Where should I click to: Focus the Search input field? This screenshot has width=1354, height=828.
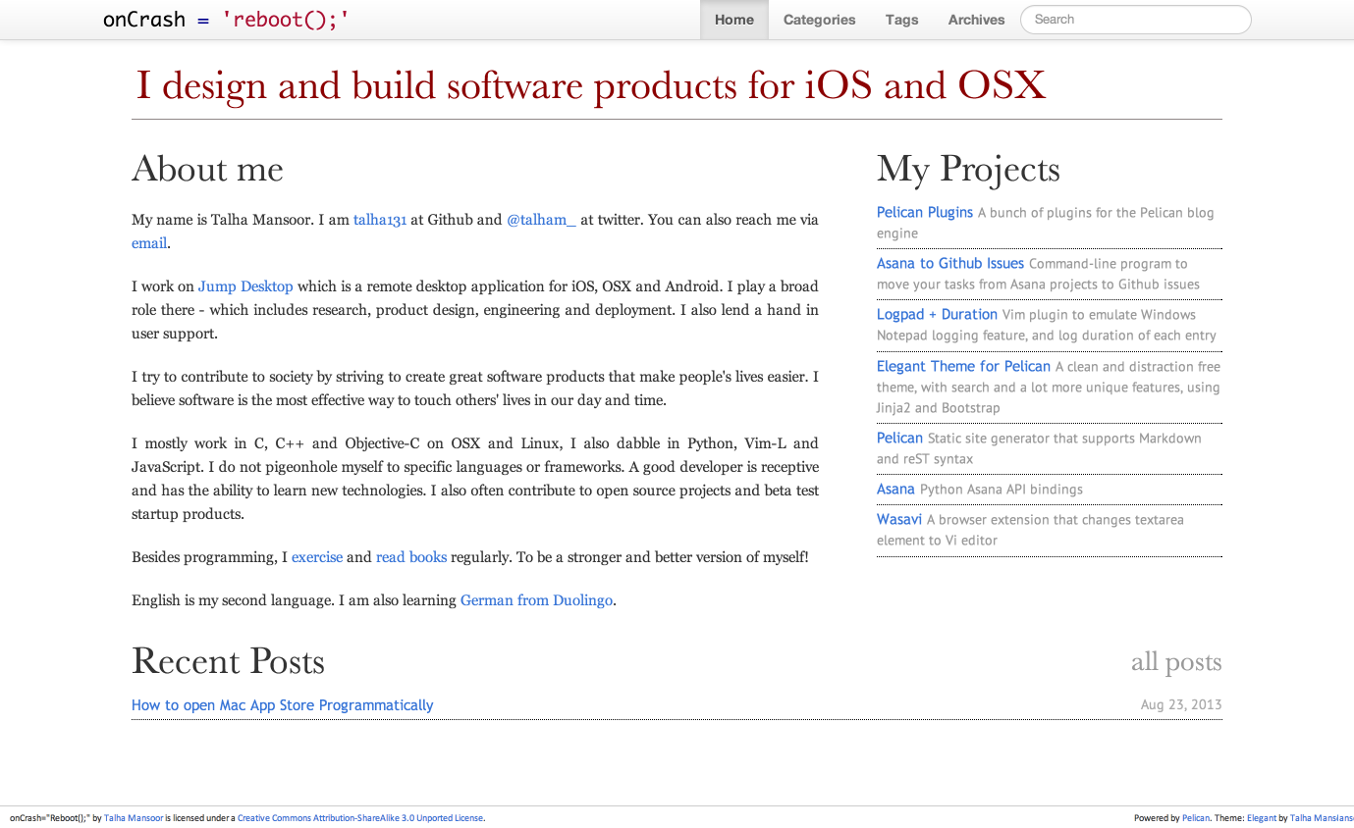point(1136,20)
